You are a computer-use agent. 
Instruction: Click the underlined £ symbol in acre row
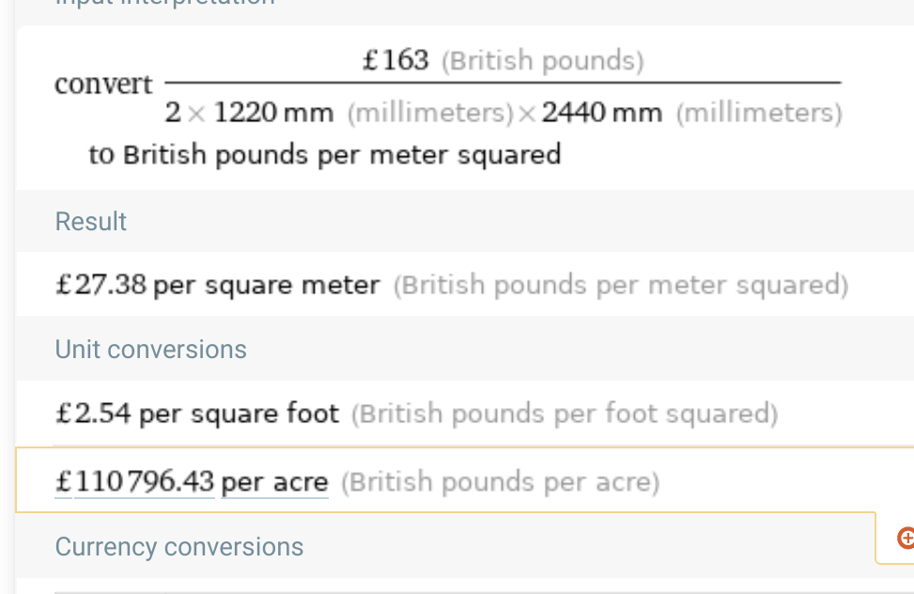(x=64, y=482)
